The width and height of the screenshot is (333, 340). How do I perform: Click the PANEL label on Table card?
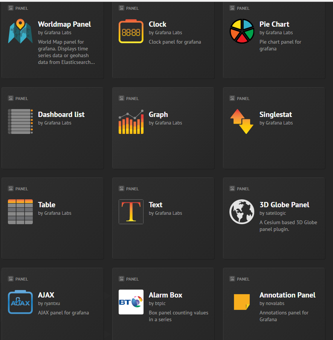[x=21, y=189]
